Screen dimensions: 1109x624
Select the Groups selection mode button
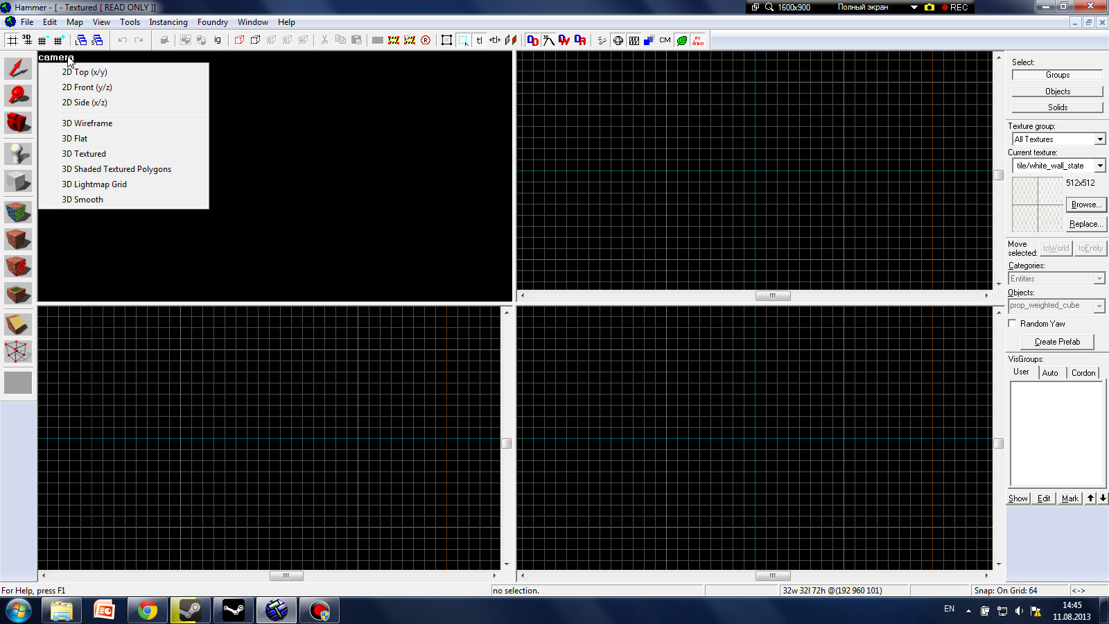pos(1058,75)
